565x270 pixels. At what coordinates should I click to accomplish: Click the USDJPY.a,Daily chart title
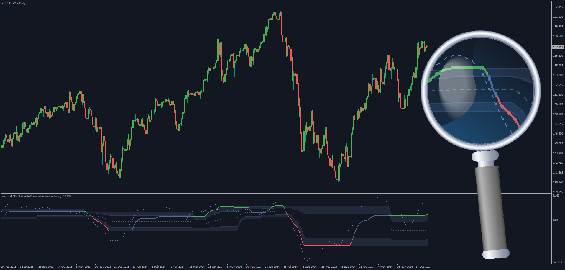point(15,3)
